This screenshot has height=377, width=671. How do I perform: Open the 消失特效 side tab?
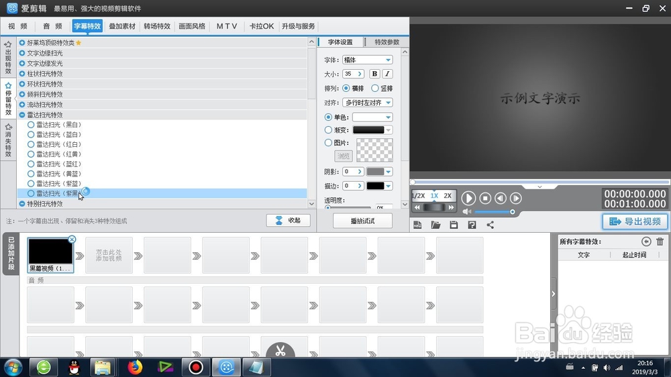coord(8,140)
